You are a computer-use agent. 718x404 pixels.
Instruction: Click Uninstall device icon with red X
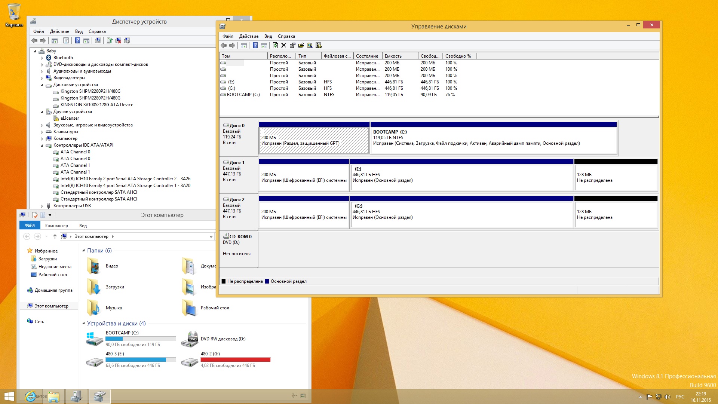point(118,41)
